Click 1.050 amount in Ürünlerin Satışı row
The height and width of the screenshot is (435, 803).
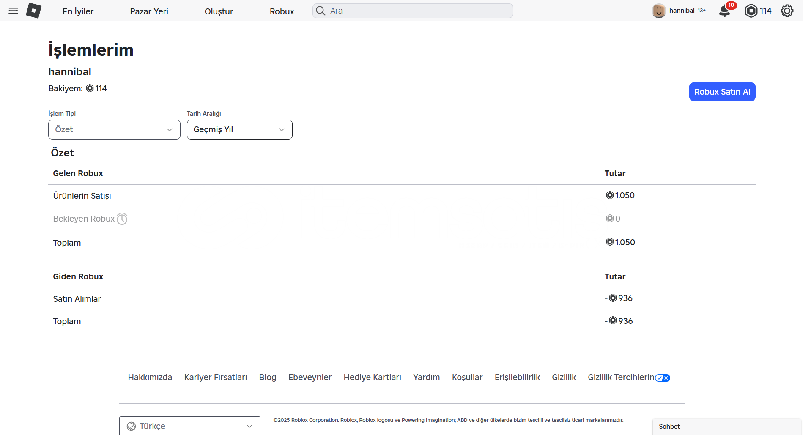(625, 195)
